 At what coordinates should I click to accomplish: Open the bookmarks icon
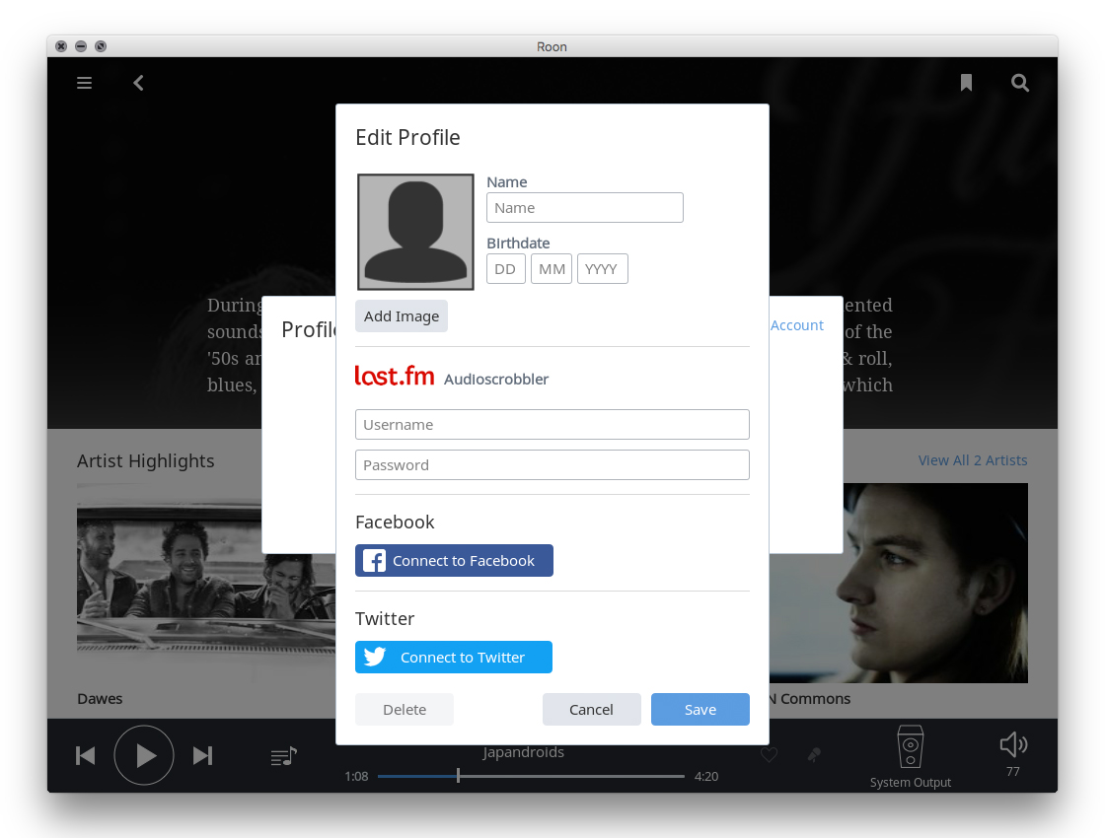pyautogui.click(x=966, y=83)
